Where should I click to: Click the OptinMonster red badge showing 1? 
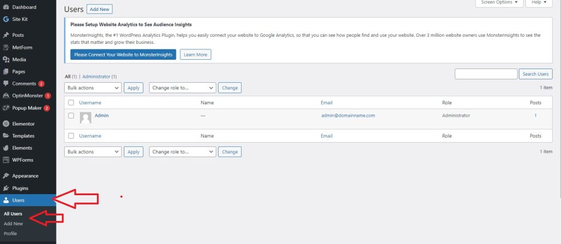48,96
